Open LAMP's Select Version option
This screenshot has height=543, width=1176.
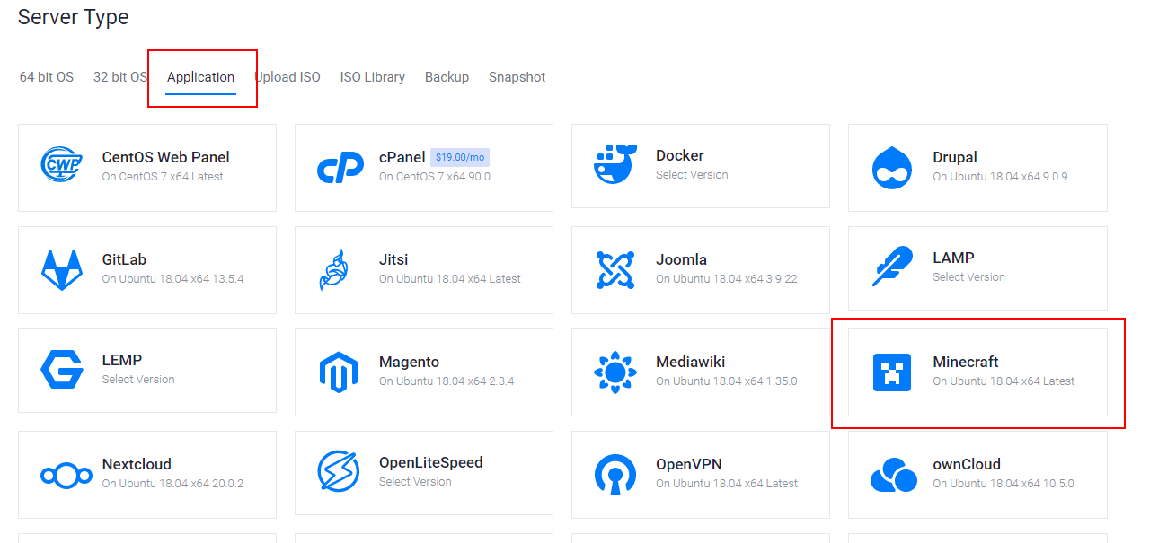(968, 277)
